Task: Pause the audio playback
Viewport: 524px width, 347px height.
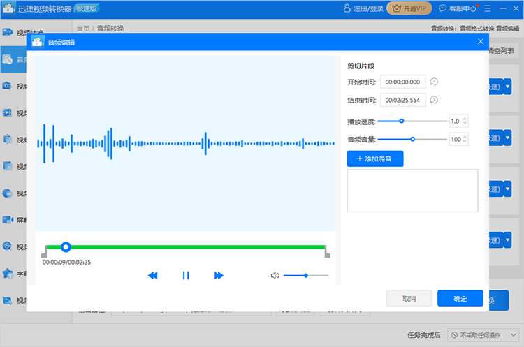Action: click(x=186, y=276)
